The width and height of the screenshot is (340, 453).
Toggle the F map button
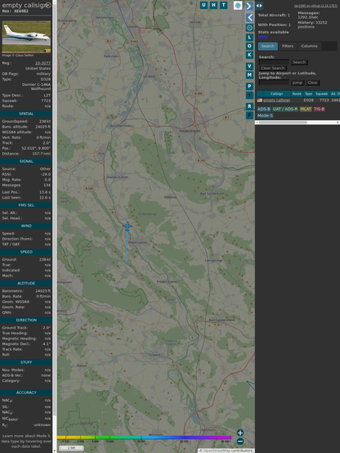tap(249, 115)
